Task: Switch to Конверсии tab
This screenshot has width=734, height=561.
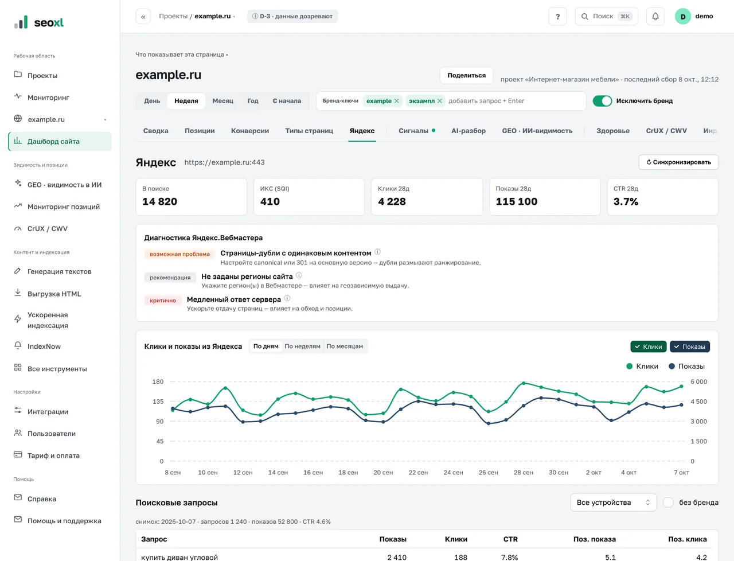Action: point(250,131)
